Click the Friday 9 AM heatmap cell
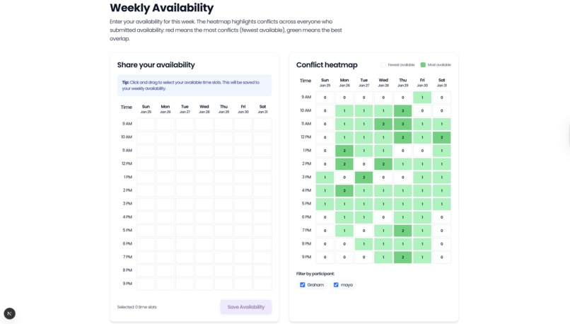The width and height of the screenshot is (570, 324). (422, 98)
